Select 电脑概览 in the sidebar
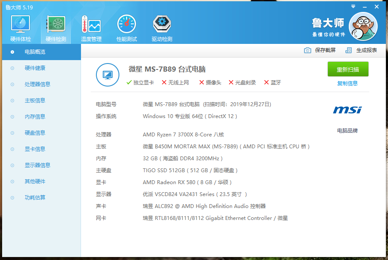 point(42,52)
